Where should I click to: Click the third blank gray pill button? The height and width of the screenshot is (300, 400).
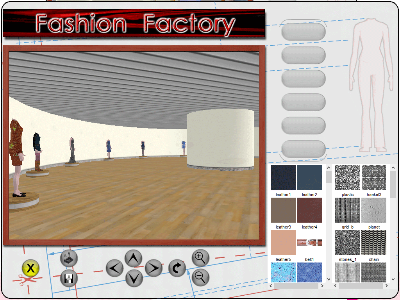pyautogui.click(x=303, y=79)
